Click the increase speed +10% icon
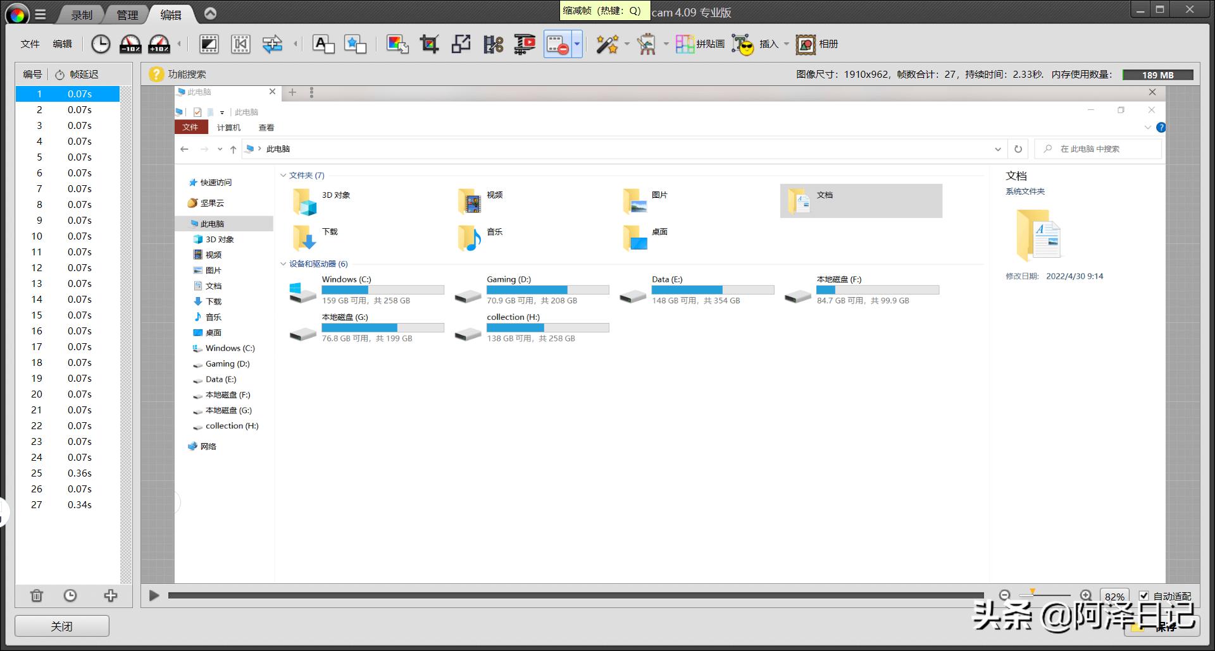 (x=159, y=44)
